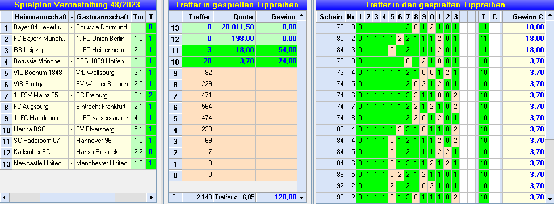Click Gastmannschaft column header
Screen dimensions: 554x204
(103, 16)
